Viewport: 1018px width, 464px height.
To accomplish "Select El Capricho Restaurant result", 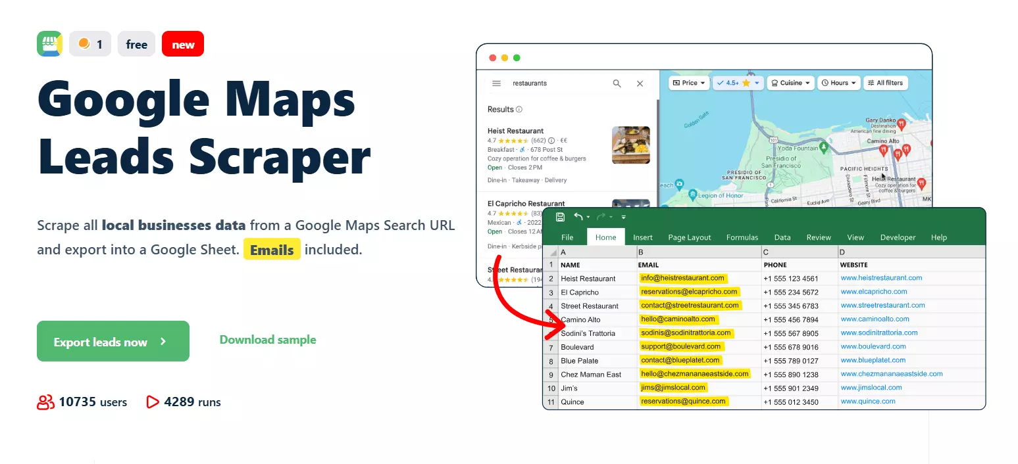I will pyautogui.click(x=526, y=203).
